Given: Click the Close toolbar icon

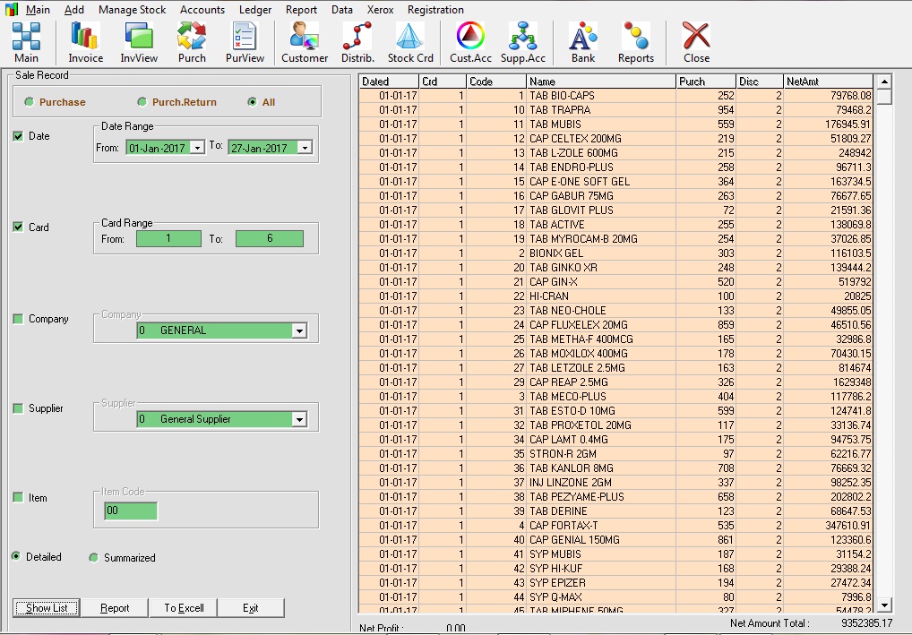Looking at the screenshot, I should pyautogui.click(x=696, y=42).
